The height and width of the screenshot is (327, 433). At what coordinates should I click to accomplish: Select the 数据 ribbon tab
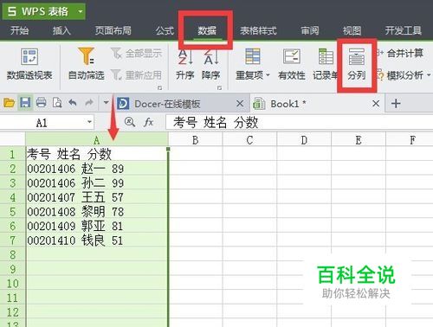coord(207,30)
